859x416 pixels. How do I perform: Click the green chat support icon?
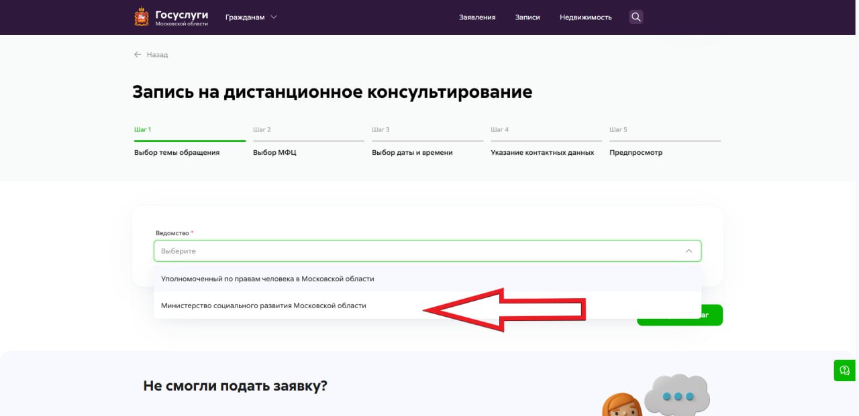point(844,370)
